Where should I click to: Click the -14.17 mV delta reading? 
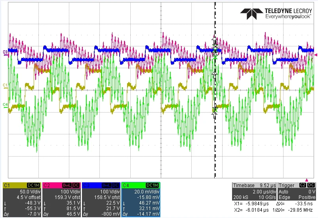(148, 214)
